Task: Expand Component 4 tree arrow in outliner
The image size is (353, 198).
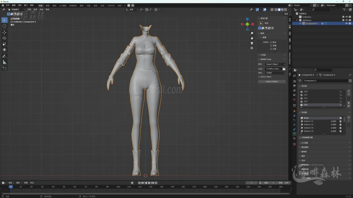Action: click(x=300, y=24)
